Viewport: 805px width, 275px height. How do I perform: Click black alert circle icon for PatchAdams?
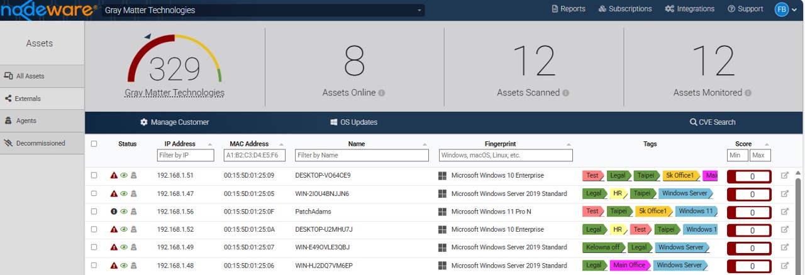pyautogui.click(x=114, y=212)
